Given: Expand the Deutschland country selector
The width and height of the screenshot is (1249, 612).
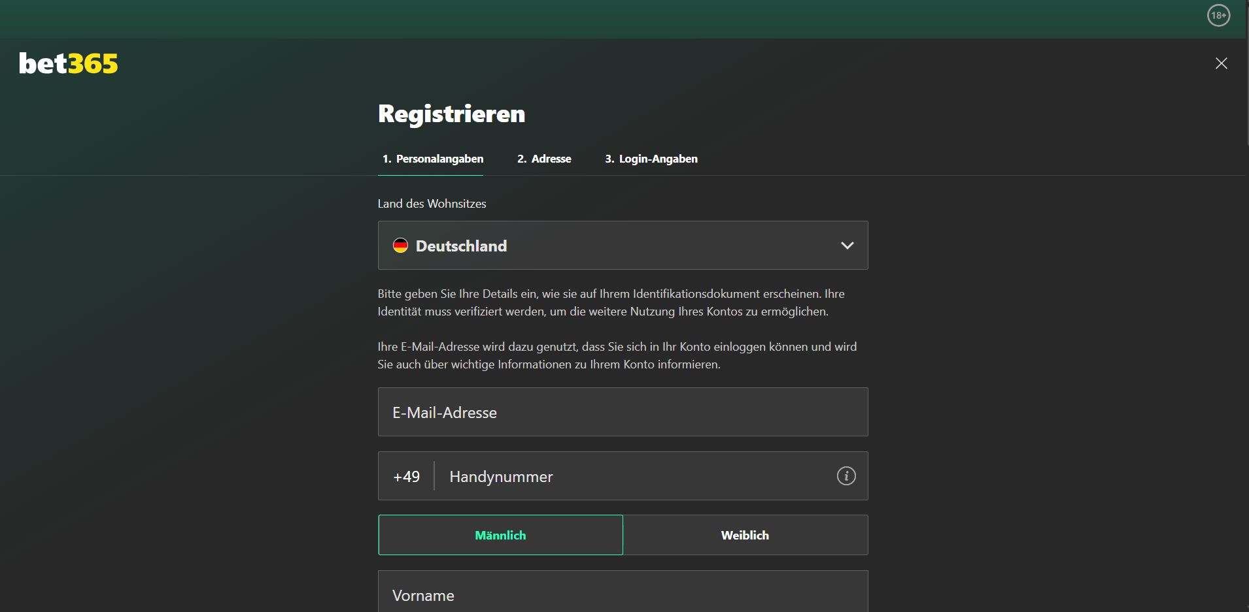Looking at the screenshot, I should point(622,246).
